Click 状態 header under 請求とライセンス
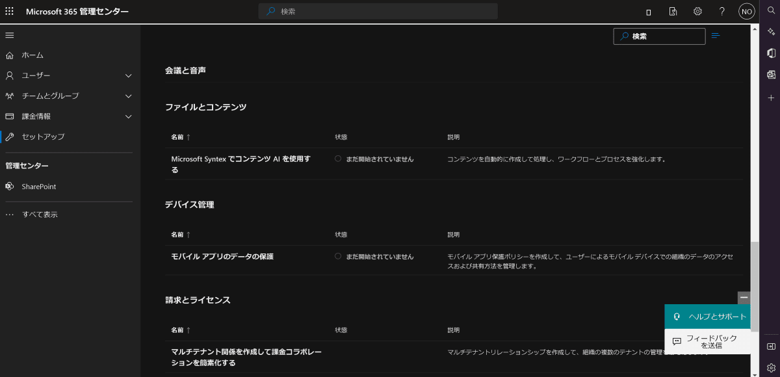 pyautogui.click(x=341, y=330)
